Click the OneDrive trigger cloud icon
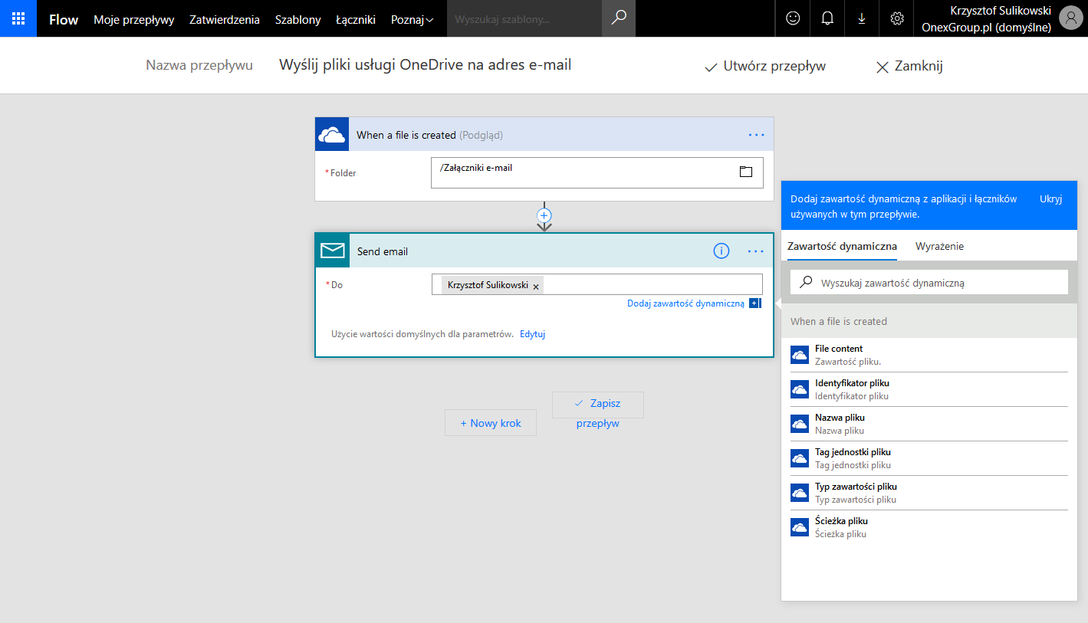 [x=332, y=135]
